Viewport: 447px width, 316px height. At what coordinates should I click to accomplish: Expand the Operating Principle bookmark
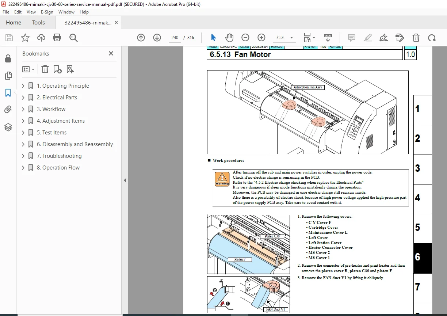(x=23, y=86)
